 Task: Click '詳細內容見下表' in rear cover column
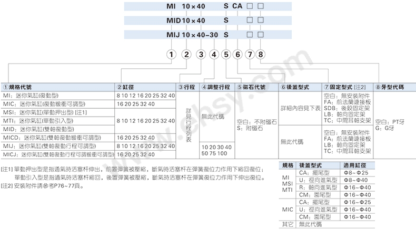click(301, 108)
